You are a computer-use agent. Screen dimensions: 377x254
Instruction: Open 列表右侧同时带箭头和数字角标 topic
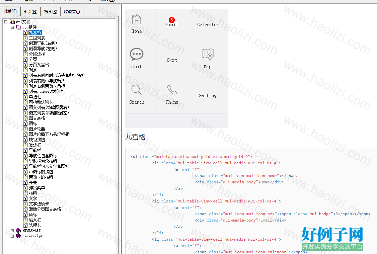click(57, 75)
